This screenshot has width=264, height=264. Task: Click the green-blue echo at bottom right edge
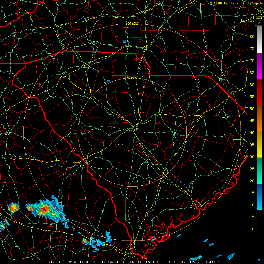coord(195,258)
